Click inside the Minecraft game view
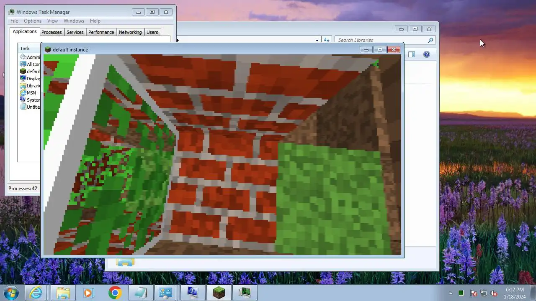The image size is (536, 301). 222,155
